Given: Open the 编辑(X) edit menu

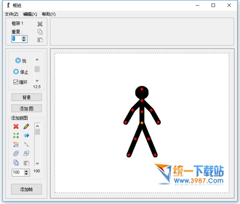Looking at the screenshot, I should [x=30, y=14].
